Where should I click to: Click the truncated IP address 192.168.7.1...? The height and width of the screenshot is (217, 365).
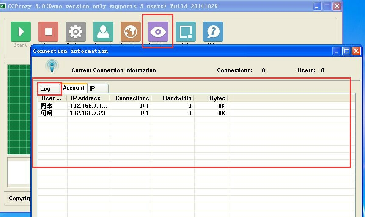pos(88,106)
